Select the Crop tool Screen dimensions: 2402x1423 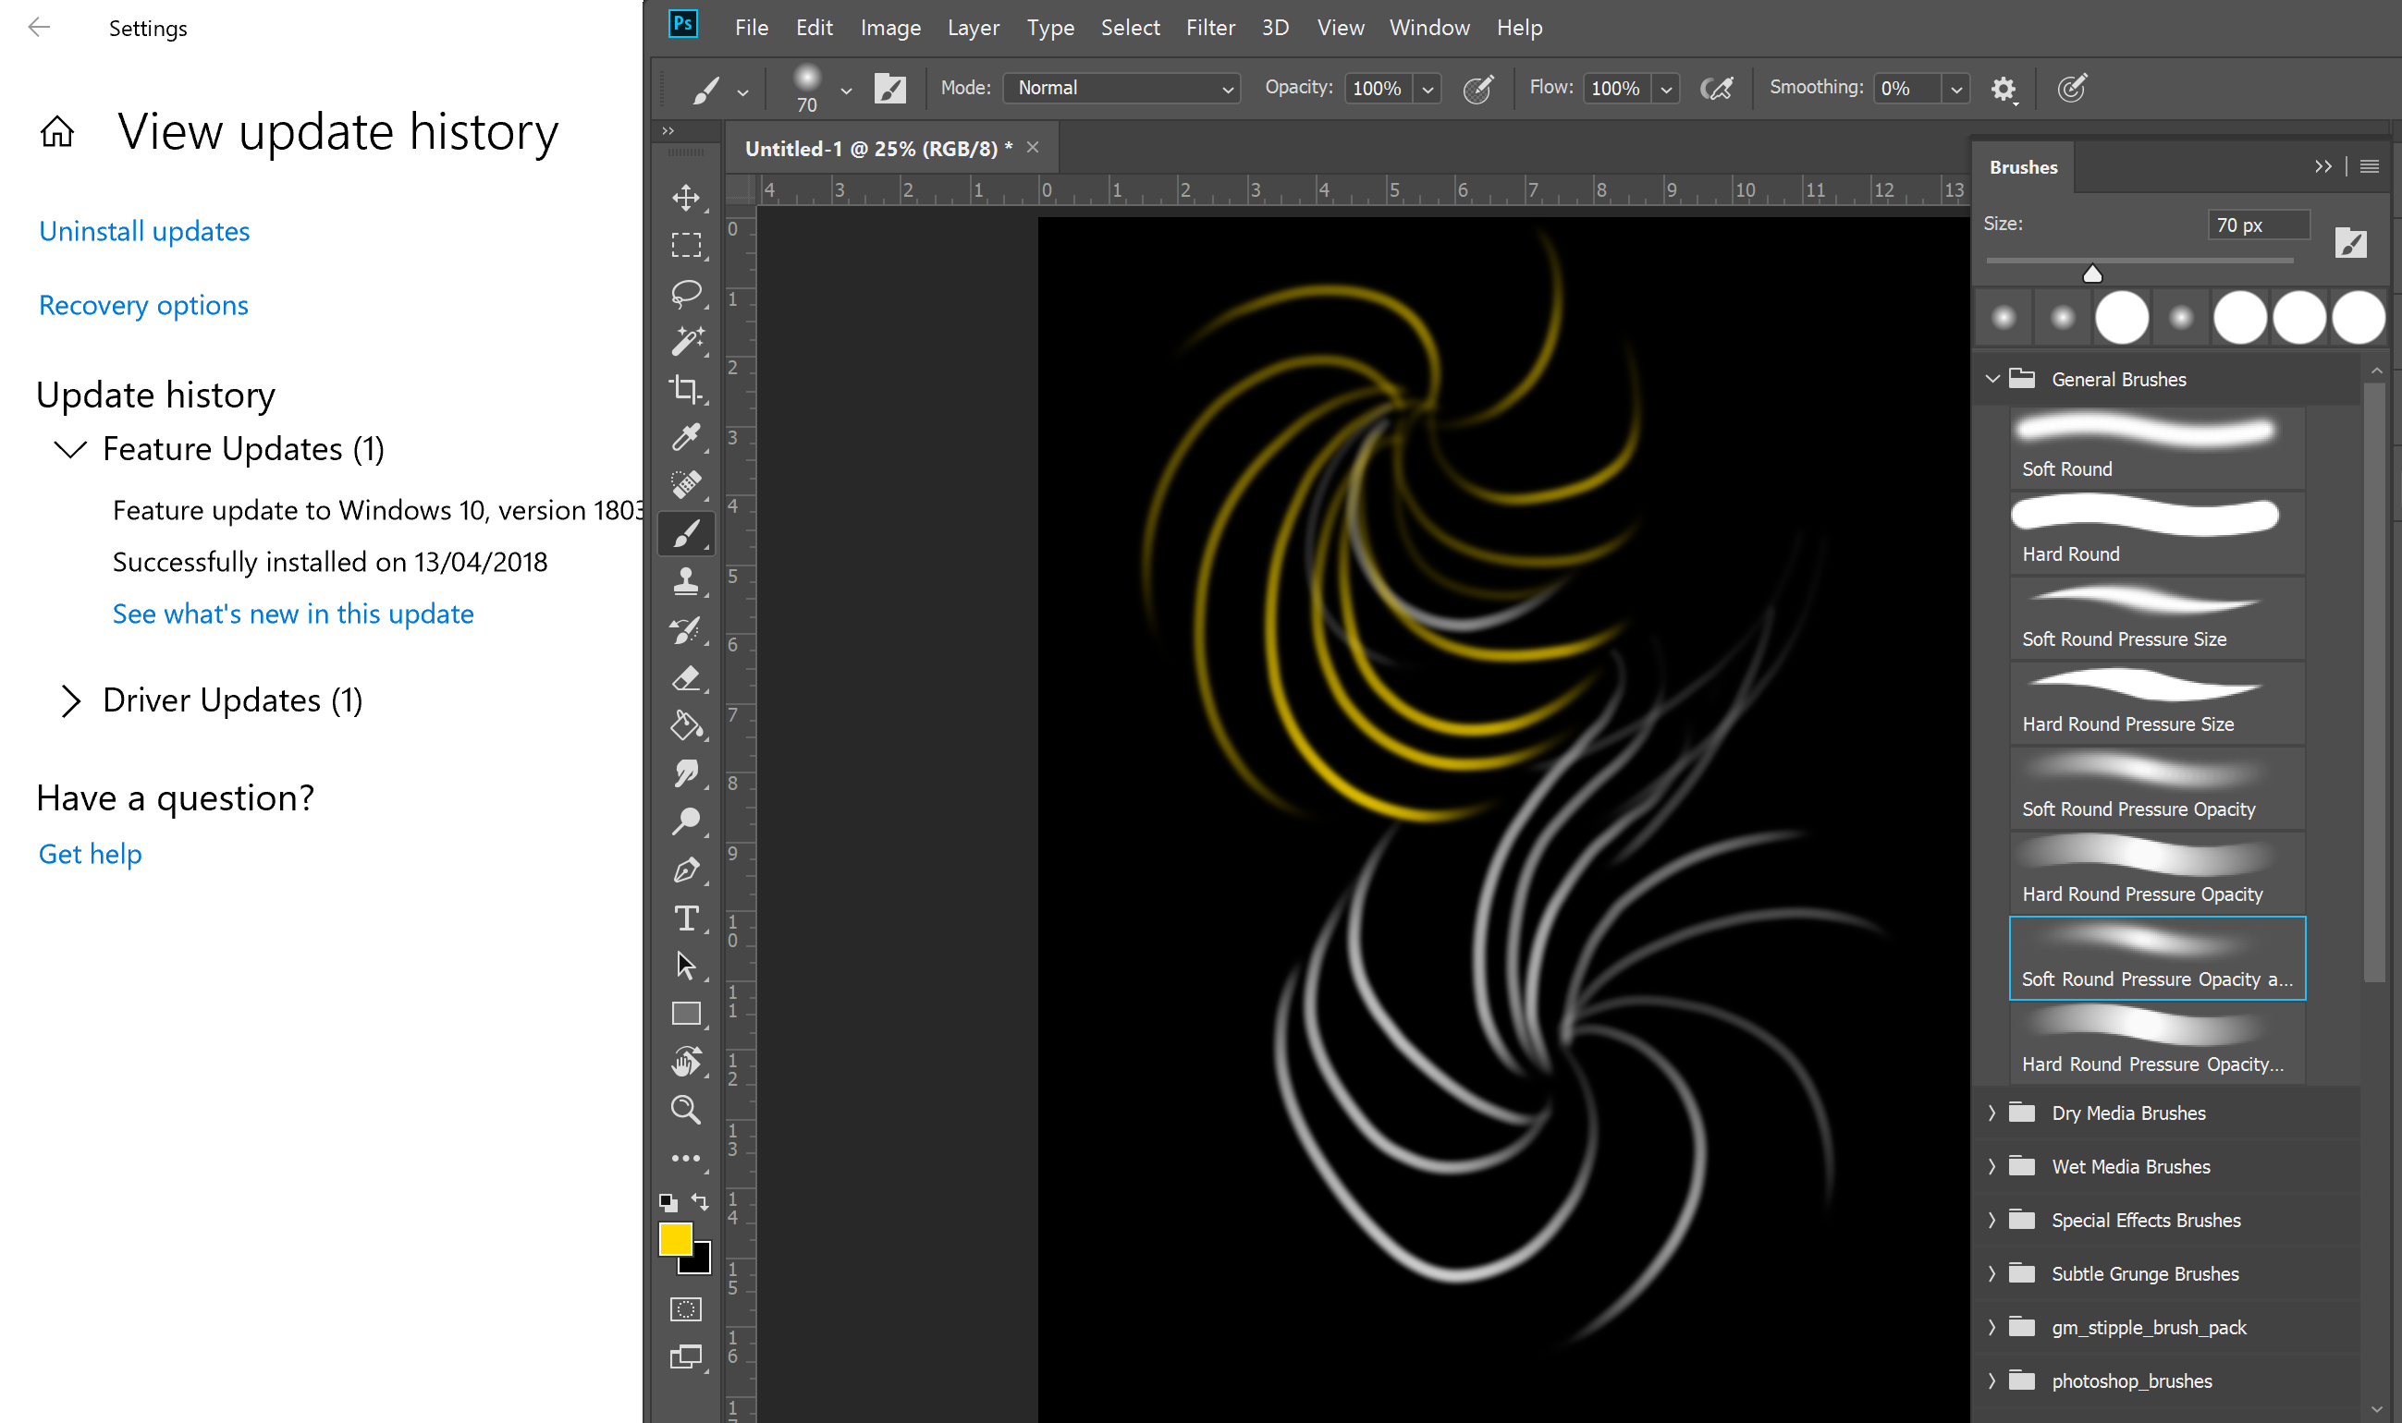pos(686,389)
